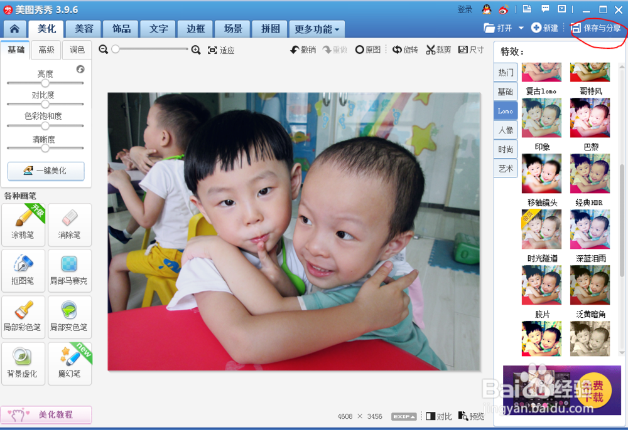Click the 对比度 contrast slider handle

45,104
